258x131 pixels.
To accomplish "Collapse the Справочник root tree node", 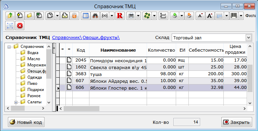I will pyautogui.click(x=9, y=47).
